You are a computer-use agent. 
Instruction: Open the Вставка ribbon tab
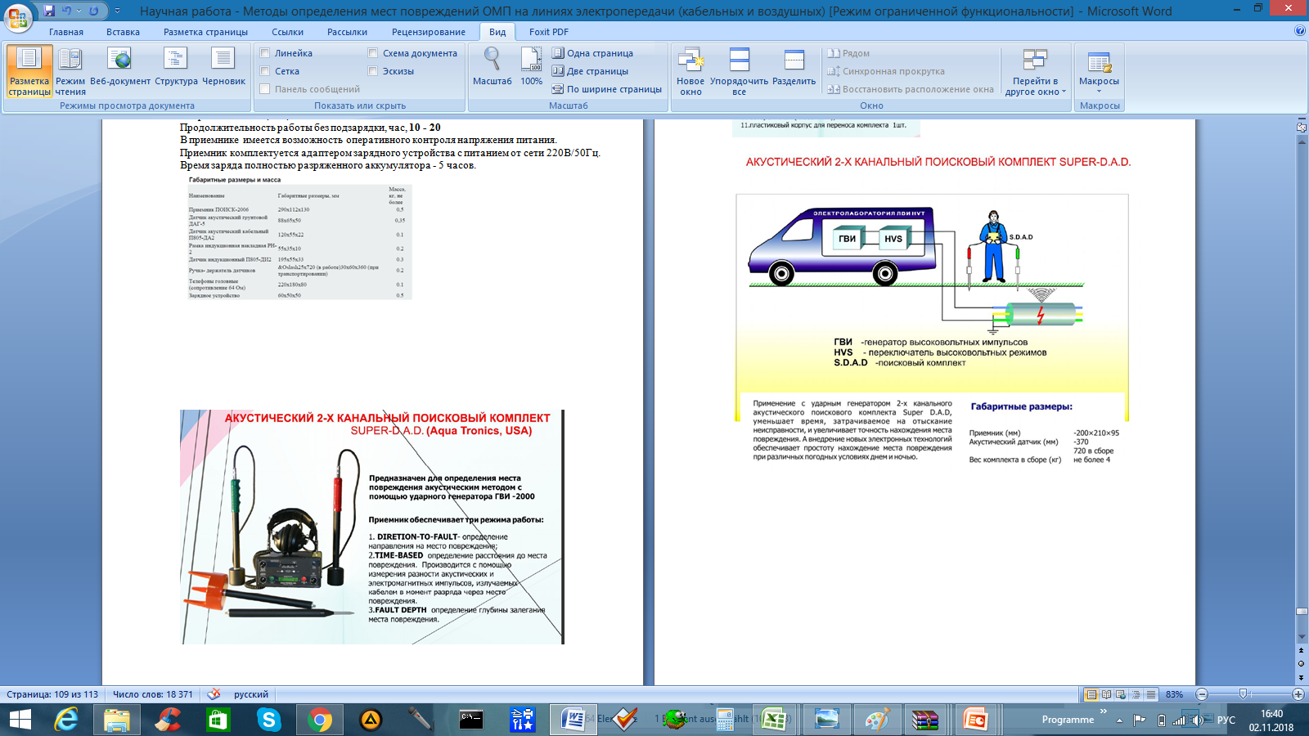point(123,32)
